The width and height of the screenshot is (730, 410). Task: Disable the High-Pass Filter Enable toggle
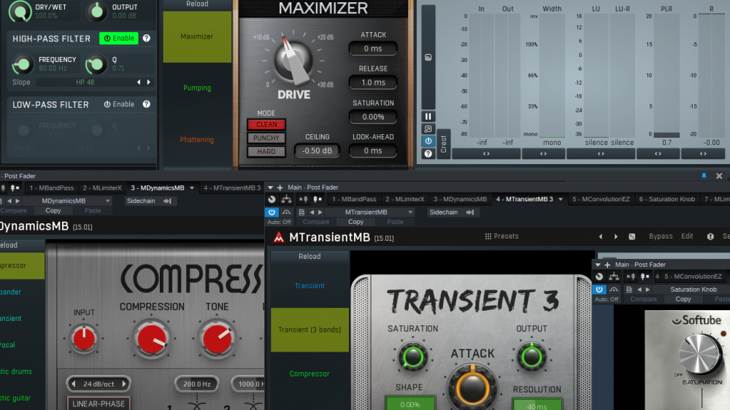[x=119, y=38]
